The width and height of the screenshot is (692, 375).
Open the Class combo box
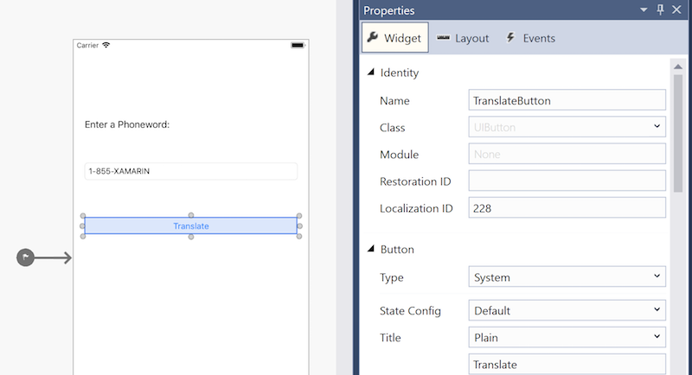567,127
